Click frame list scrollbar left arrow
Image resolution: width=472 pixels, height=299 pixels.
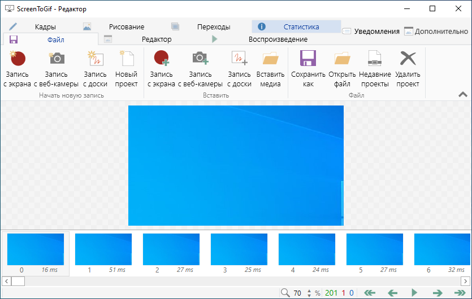7,282
